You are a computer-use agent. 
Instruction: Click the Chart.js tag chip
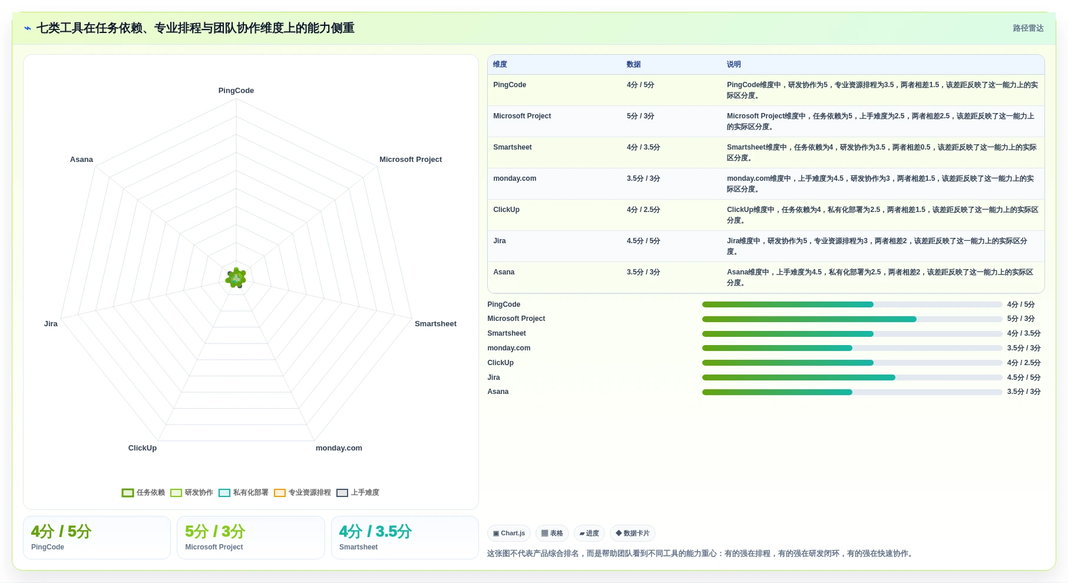click(509, 533)
